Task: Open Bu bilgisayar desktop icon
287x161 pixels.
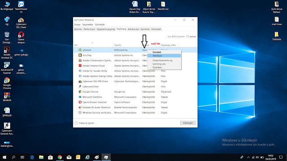Action: pos(7,6)
